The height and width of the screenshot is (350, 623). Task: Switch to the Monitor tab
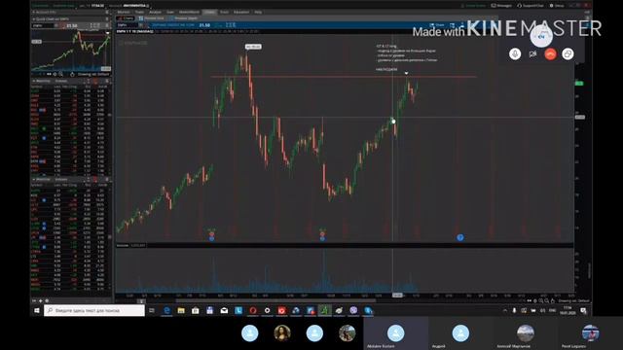124,12
